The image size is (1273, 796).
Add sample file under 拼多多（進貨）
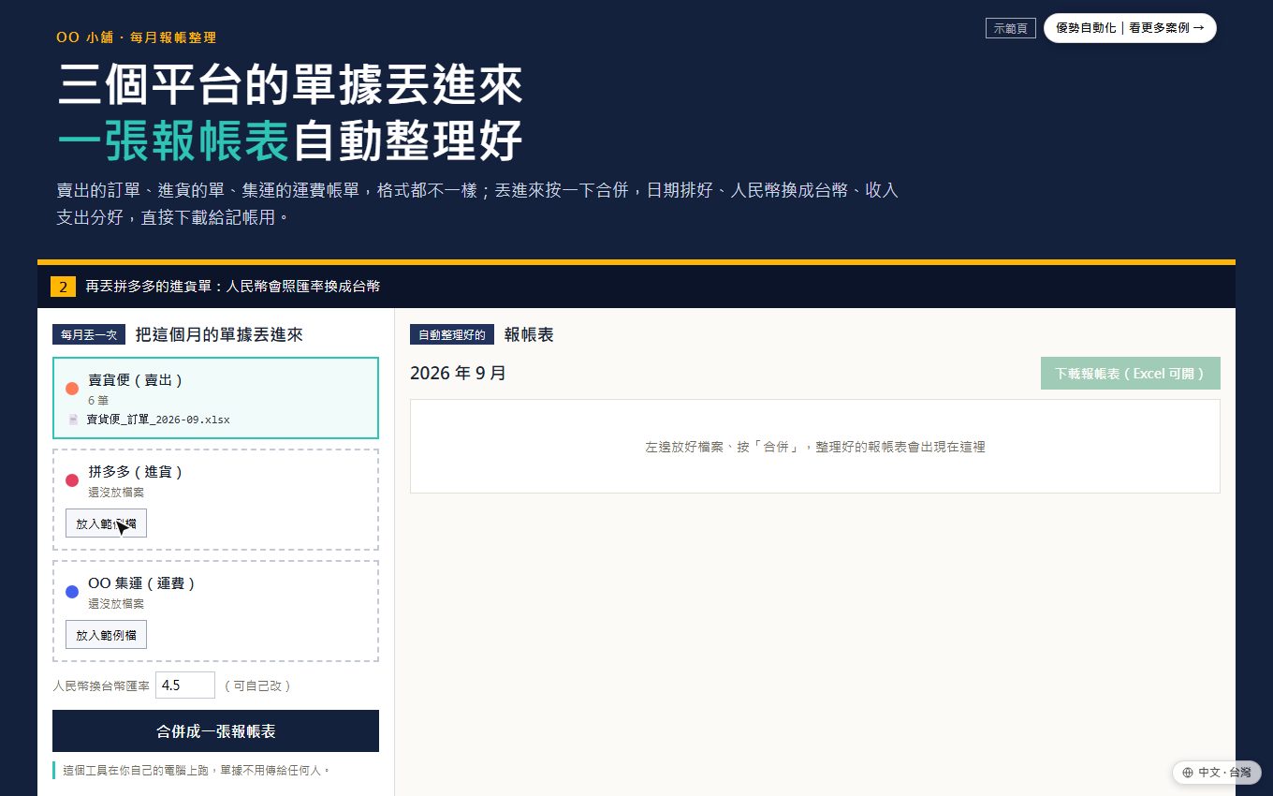[106, 523]
